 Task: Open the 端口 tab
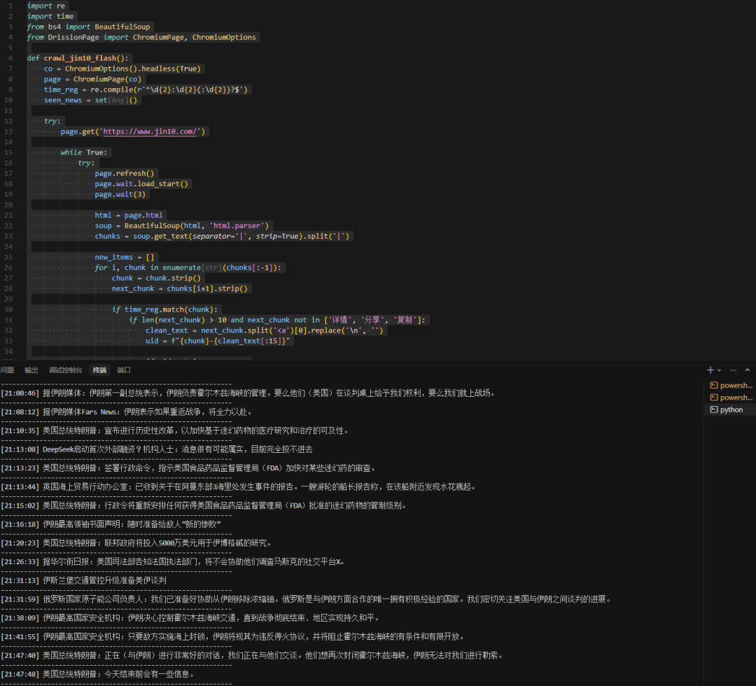(x=124, y=370)
